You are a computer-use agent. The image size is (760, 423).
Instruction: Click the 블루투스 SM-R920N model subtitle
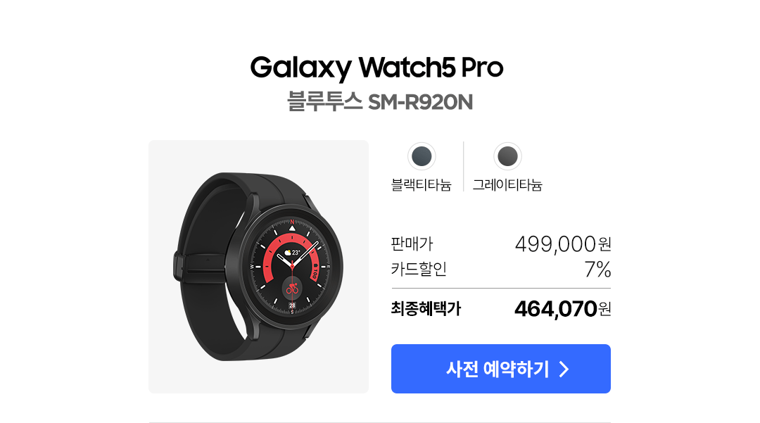[x=379, y=102]
